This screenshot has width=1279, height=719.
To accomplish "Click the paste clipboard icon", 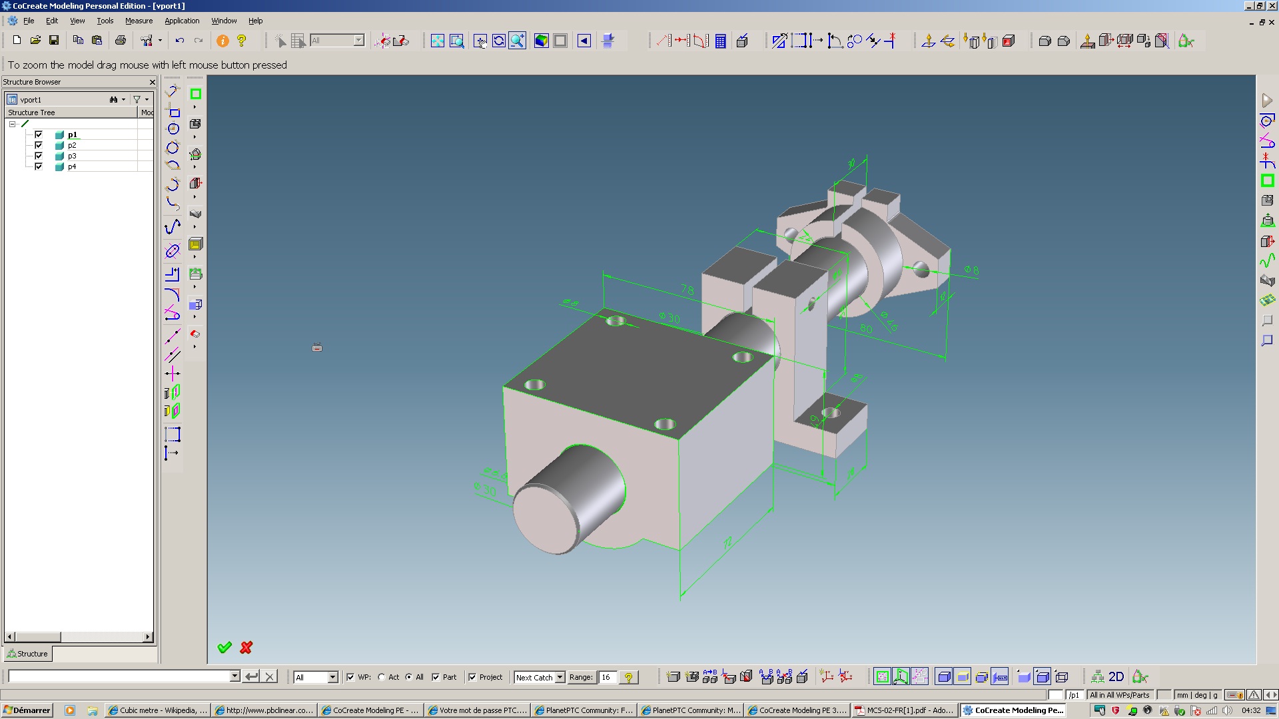I will tap(97, 41).
